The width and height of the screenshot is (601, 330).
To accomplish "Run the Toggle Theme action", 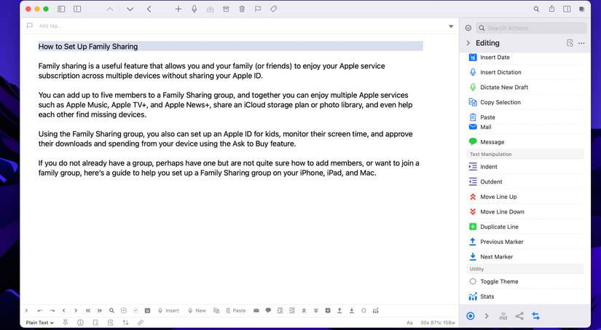I will pyautogui.click(x=525, y=281).
